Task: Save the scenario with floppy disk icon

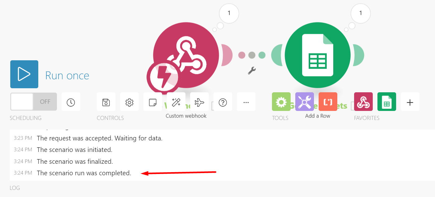Action: [x=106, y=102]
